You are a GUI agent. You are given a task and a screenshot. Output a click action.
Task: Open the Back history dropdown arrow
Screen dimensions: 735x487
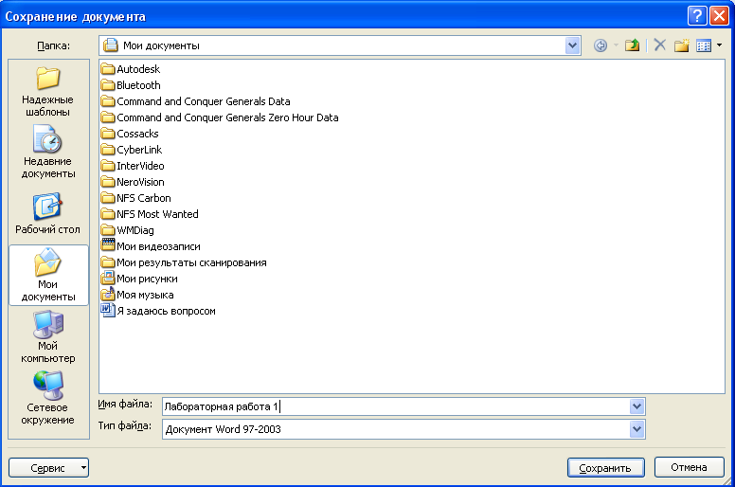pyautogui.click(x=616, y=45)
